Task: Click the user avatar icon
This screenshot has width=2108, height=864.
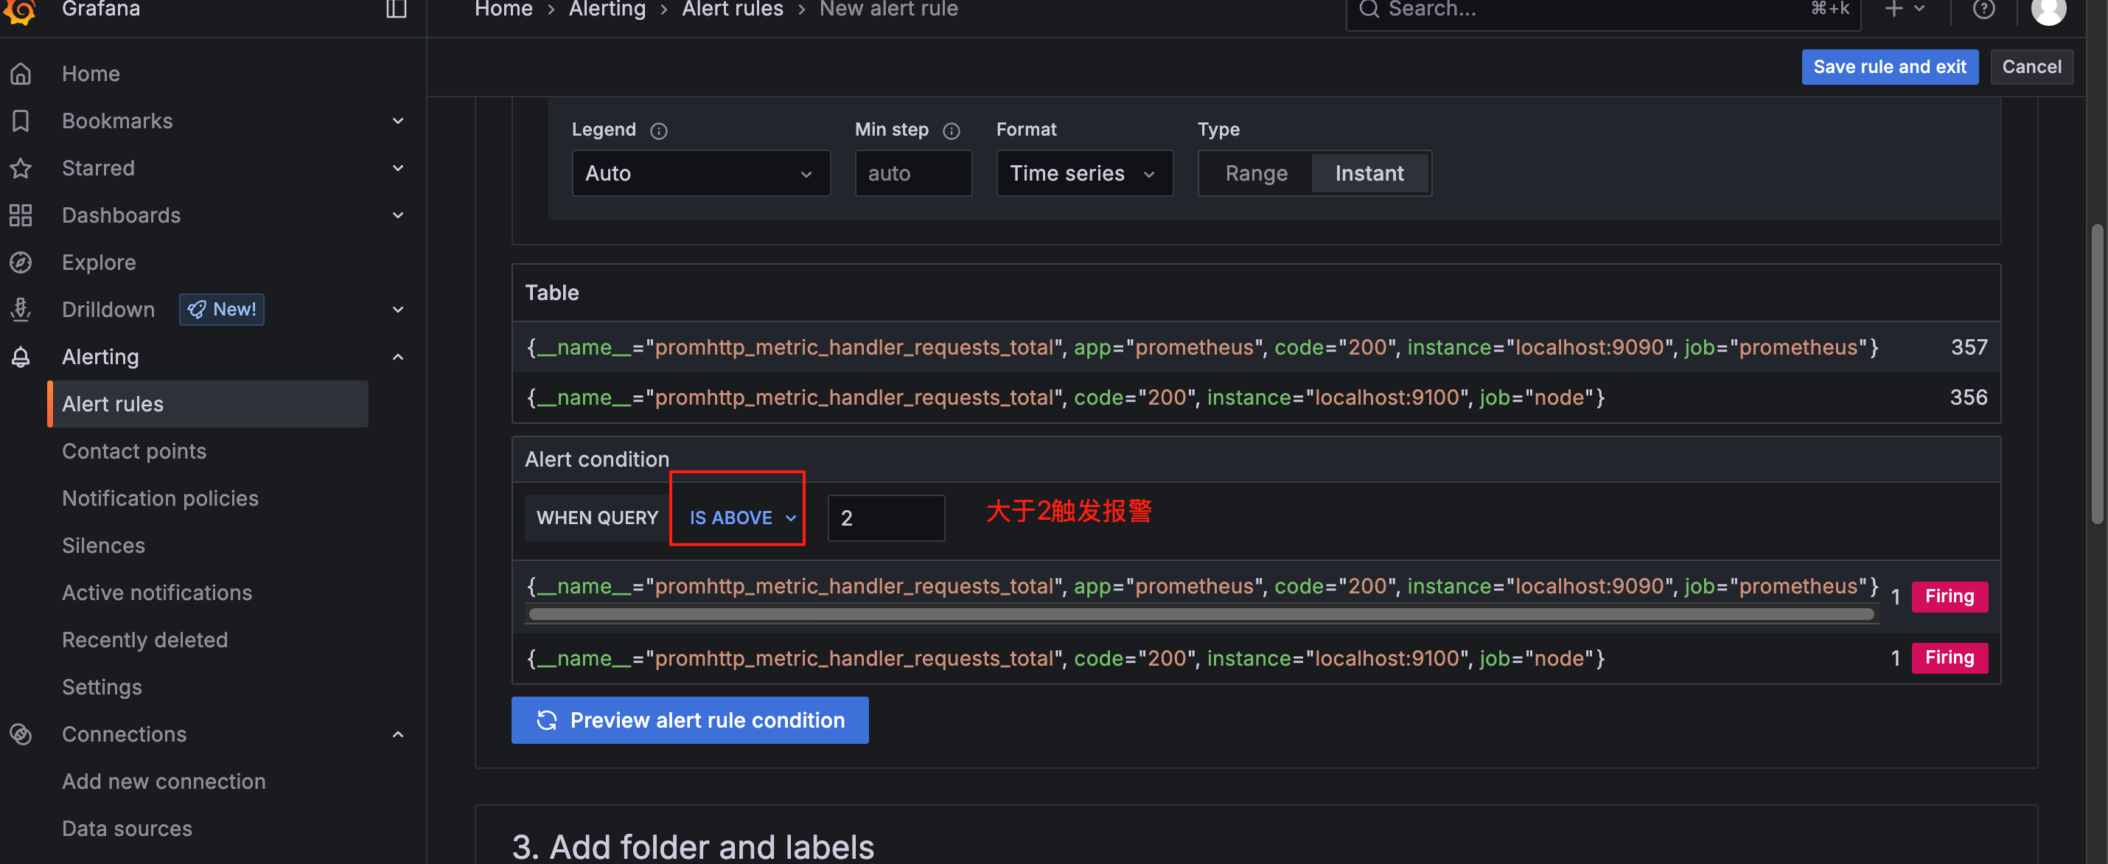Action: pyautogui.click(x=2048, y=10)
